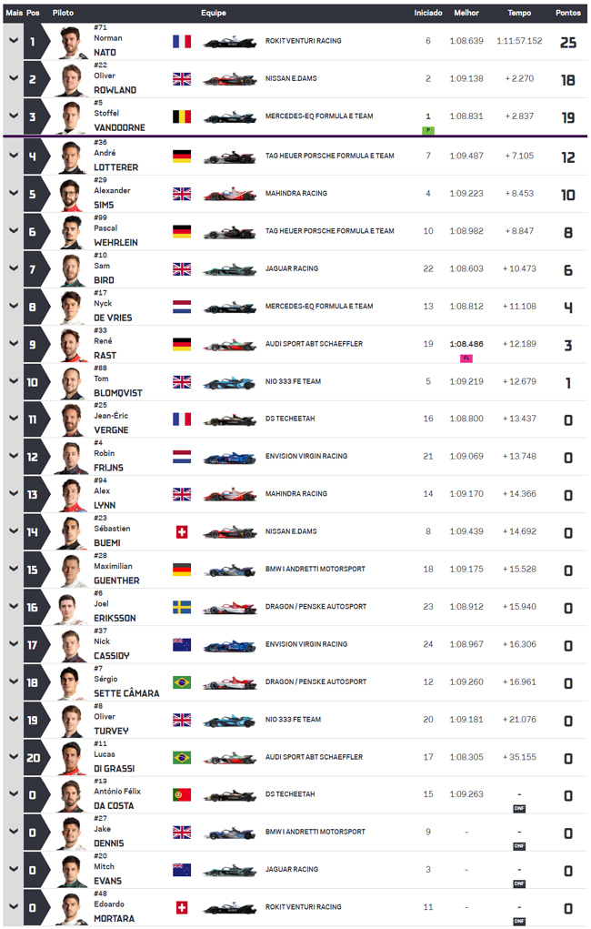Expand Lucas Di Grassi's result row
Image resolution: width=591 pixels, height=929 pixels.
pyautogui.click(x=13, y=757)
